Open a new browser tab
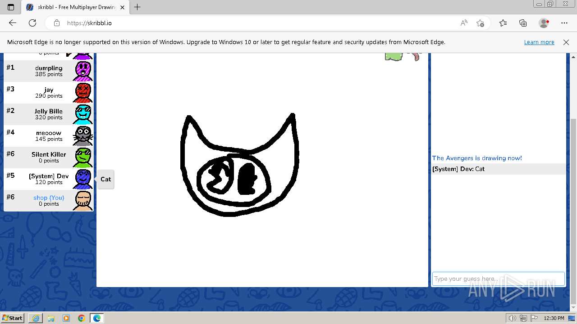The image size is (577, 324). pos(137,7)
